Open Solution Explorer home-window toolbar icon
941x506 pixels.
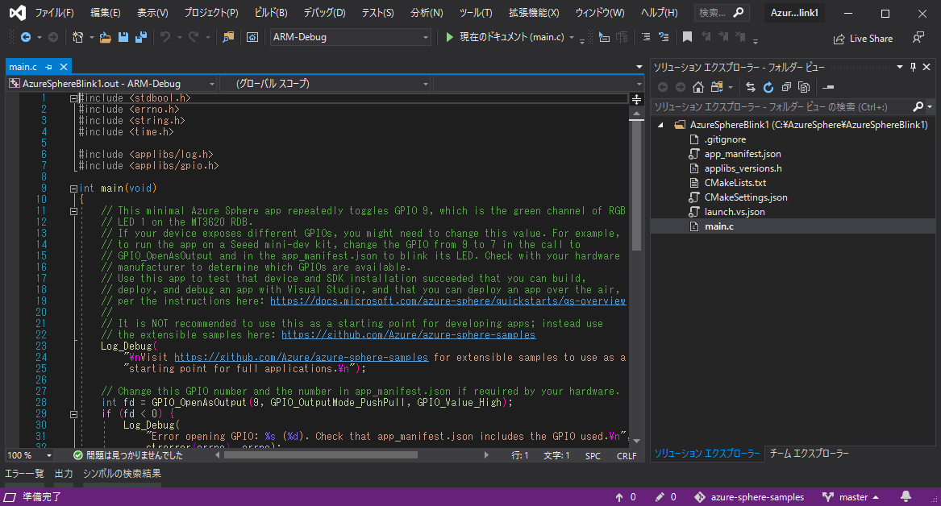point(252,37)
